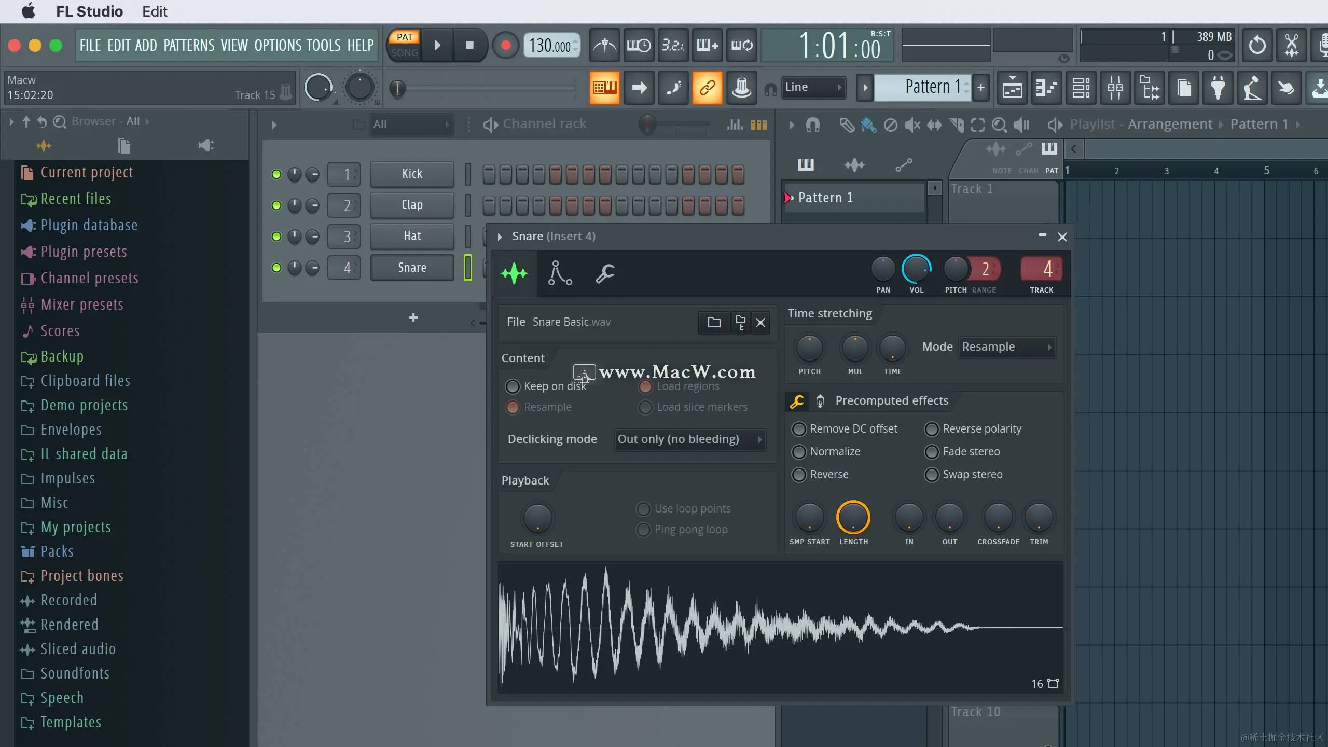Click the metronome icon

pos(604,46)
